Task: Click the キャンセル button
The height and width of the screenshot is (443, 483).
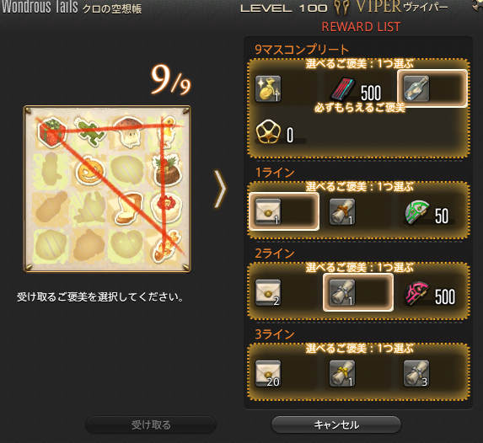Action: [x=336, y=424]
